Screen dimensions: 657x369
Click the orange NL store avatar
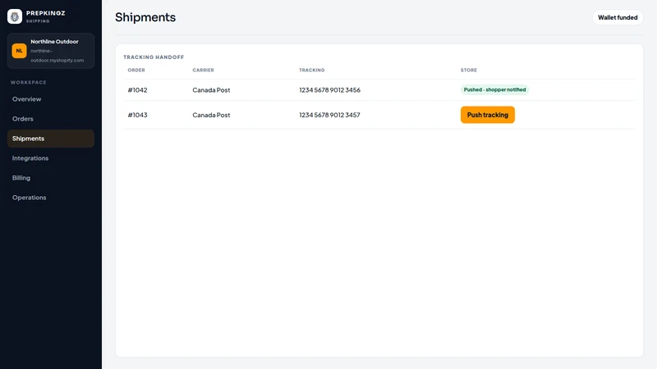pos(19,51)
